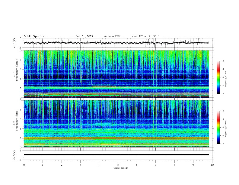Click the ch.2 color bar log(PSD) label
This screenshot has width=239, height=185.
coord(226,128)
